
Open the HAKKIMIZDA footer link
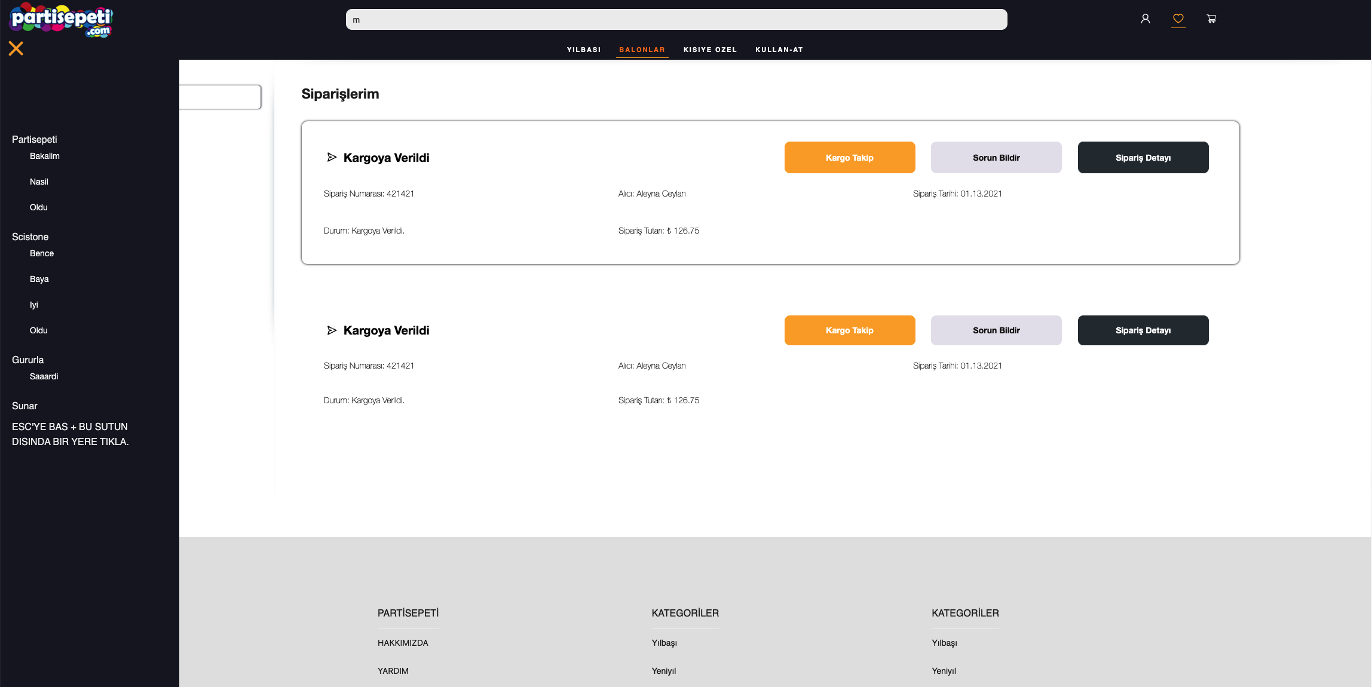click(403, 643)
